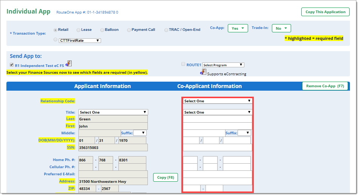Click the eContracting icon beside R1 Independent Test
The image size is (359, 196).
pos(69,64)
